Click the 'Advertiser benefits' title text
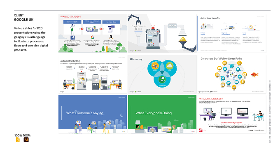The image size is (280, 157). (x=210, y=18)
